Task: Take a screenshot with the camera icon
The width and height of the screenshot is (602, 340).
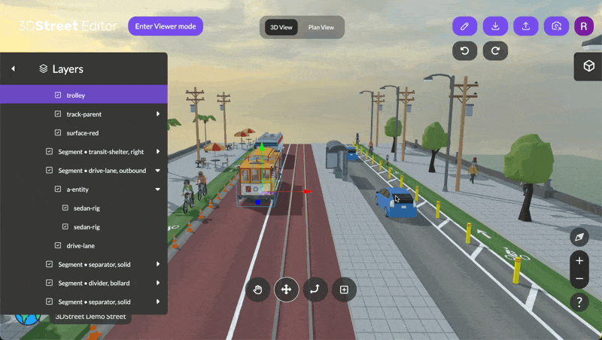Action: point(556,26)
